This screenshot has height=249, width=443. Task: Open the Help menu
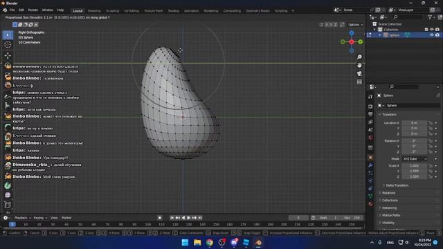[60, 10]
